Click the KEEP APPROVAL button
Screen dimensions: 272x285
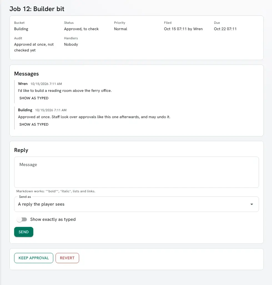coord(34,258)
